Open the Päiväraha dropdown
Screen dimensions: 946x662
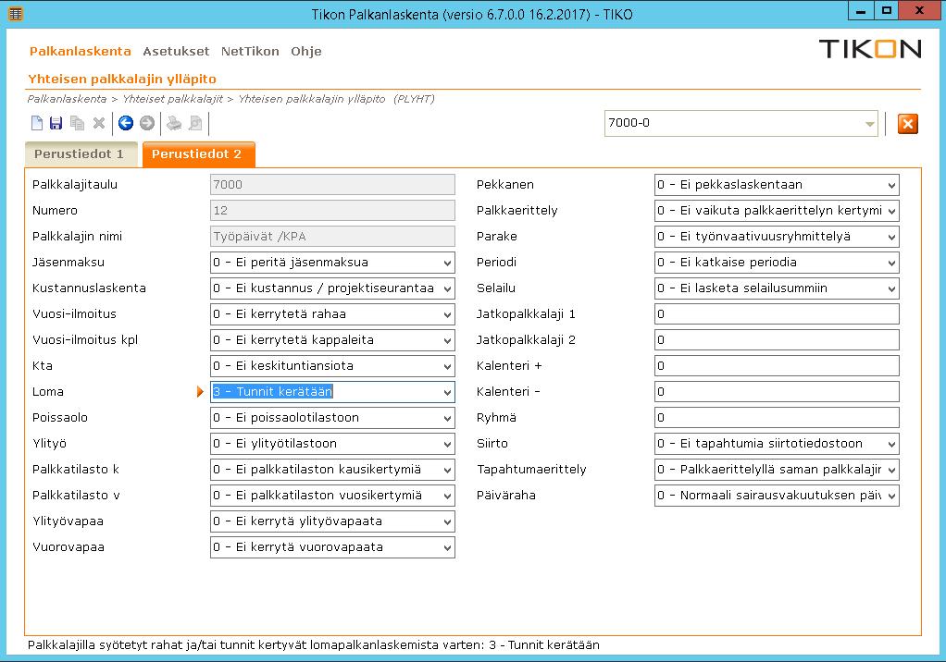point(891,496)
